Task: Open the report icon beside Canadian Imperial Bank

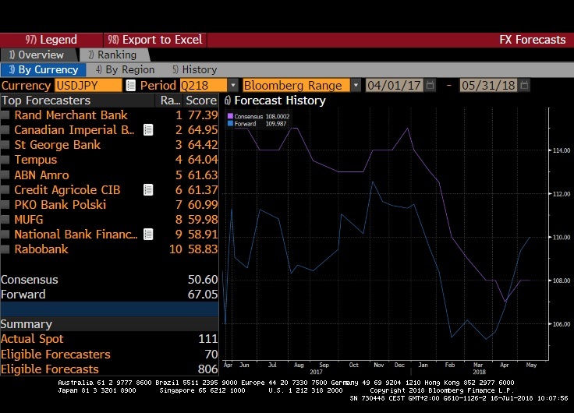Action: click(x=147, y=130)
